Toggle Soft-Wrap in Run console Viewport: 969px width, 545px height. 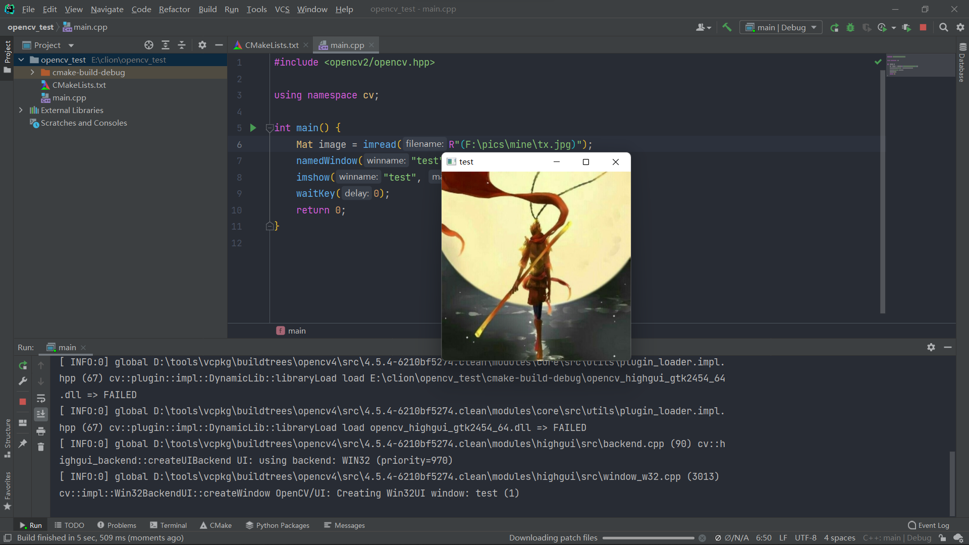tap(41, 398)
